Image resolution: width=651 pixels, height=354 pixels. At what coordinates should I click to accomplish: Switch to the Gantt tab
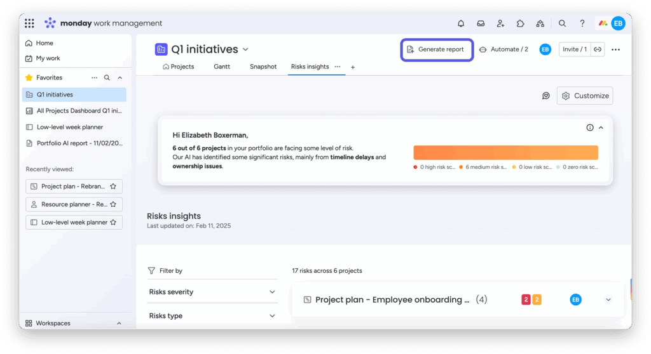221,67
